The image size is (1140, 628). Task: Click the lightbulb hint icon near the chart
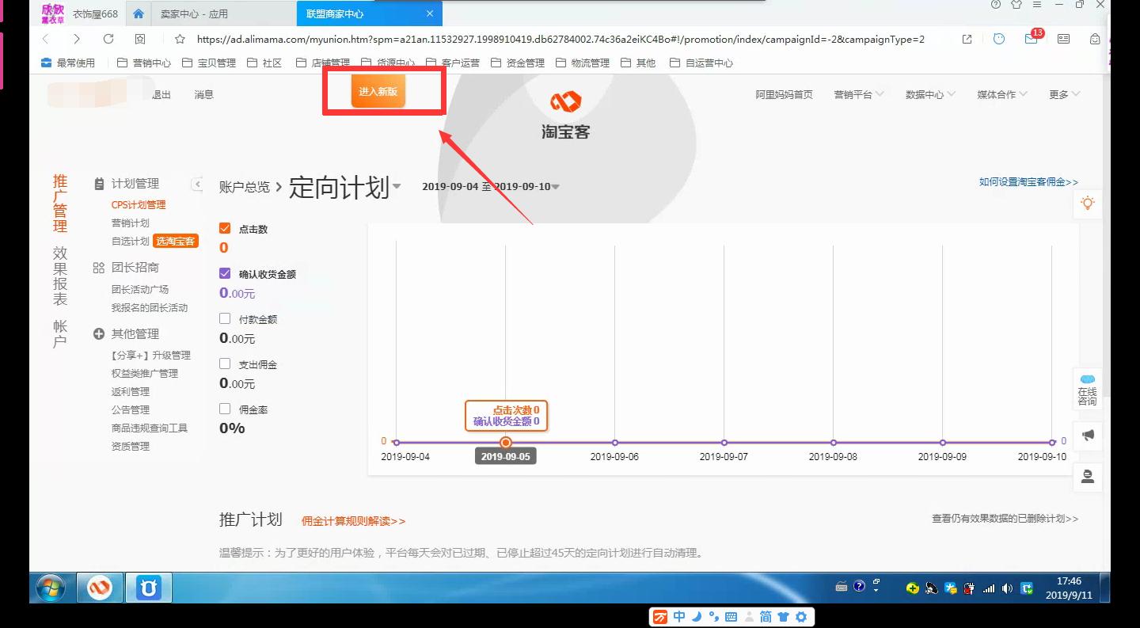(1087, 204)
